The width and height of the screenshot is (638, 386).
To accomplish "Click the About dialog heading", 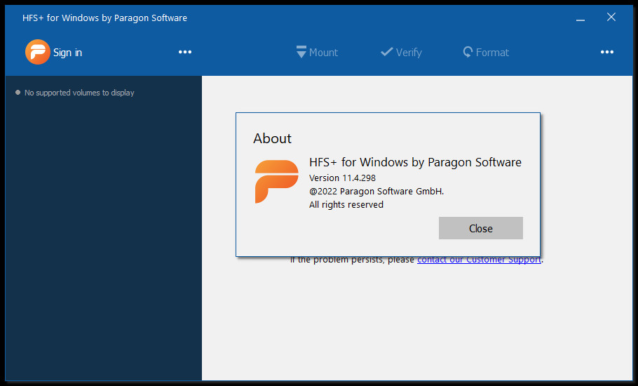I will click(272, 138).
